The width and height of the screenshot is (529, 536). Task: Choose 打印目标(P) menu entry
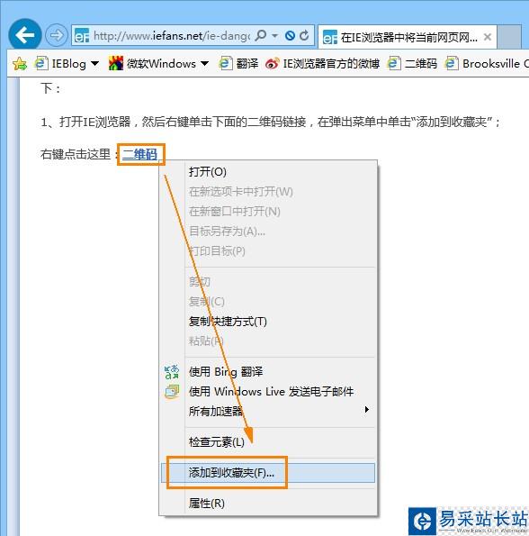tap(269, 251)
